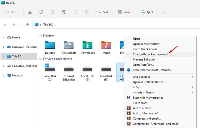Select the External Drive (D:) icon

point(68,69)
